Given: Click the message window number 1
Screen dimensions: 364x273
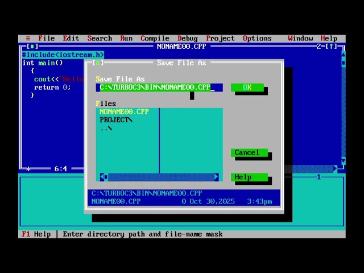Looking at the screenshot, I should (318, 177).
